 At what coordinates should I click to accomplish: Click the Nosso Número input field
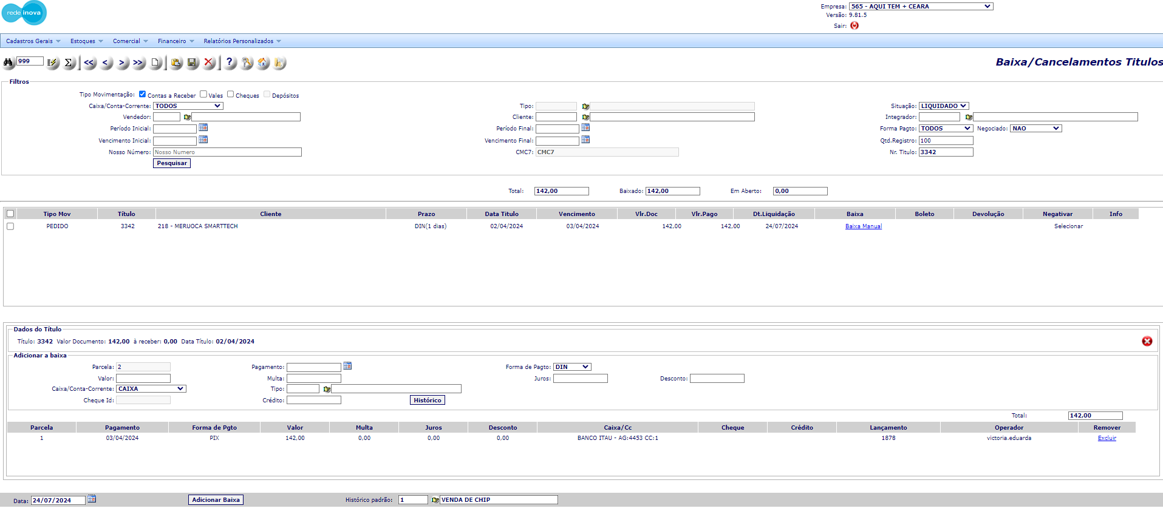(x=227, y=152)
